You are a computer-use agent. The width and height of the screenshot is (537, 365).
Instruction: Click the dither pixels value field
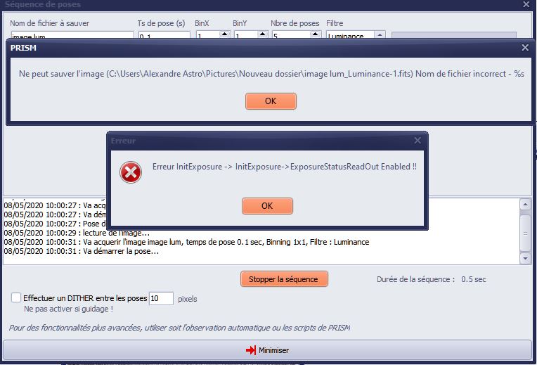161,298
